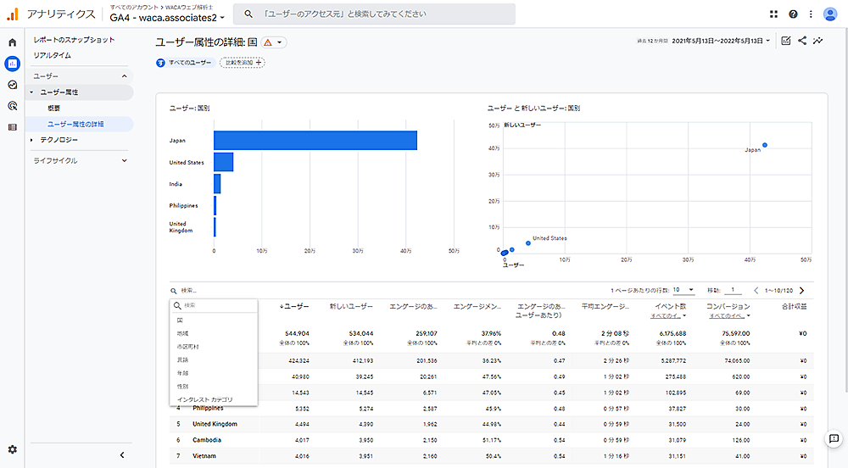Click the Share this report icon
The image size is (848, 468).
coord(802,41)
